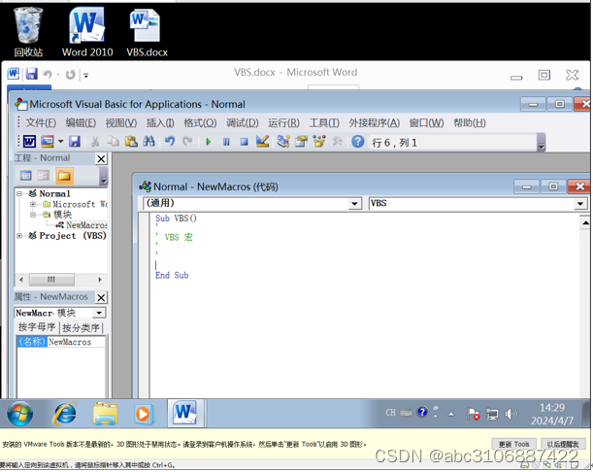Toggle Design Mode icon
This screenshot has width=593, height=472.
click(x=262, y=142)
